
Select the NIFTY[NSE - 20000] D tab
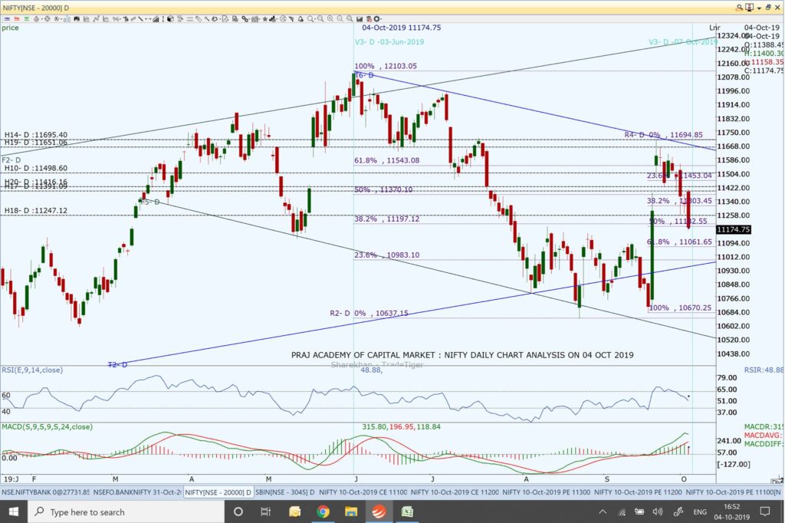[x=218, y=492]
